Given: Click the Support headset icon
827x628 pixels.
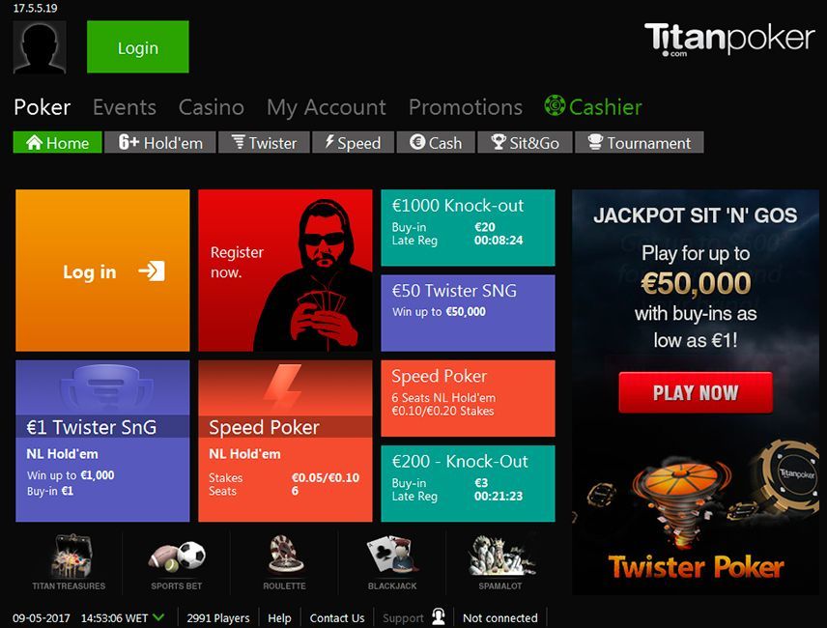Looking at the screenshot, I should click(x=439, y=616).
